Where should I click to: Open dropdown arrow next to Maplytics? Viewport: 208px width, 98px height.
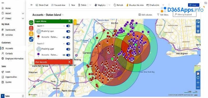coord(109,5)
